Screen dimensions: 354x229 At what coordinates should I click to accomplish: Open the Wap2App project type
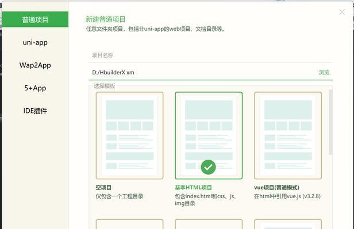click(x=35, y=65)
